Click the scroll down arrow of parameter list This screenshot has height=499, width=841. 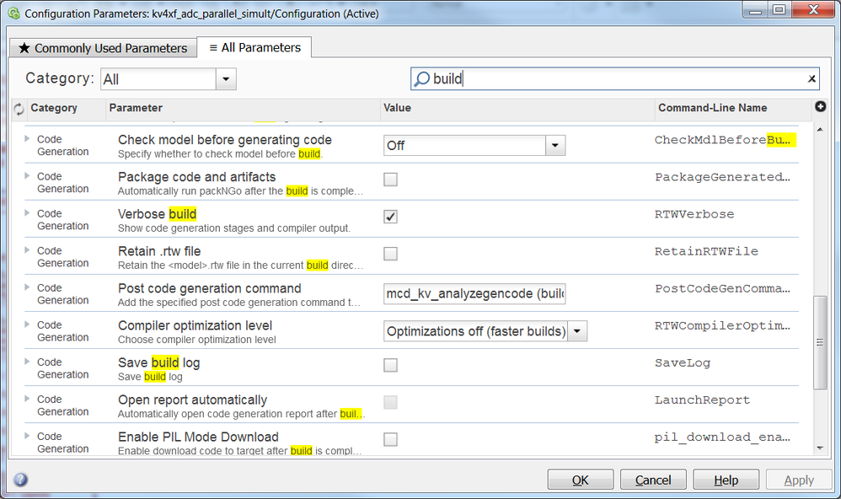pos(820,448)
